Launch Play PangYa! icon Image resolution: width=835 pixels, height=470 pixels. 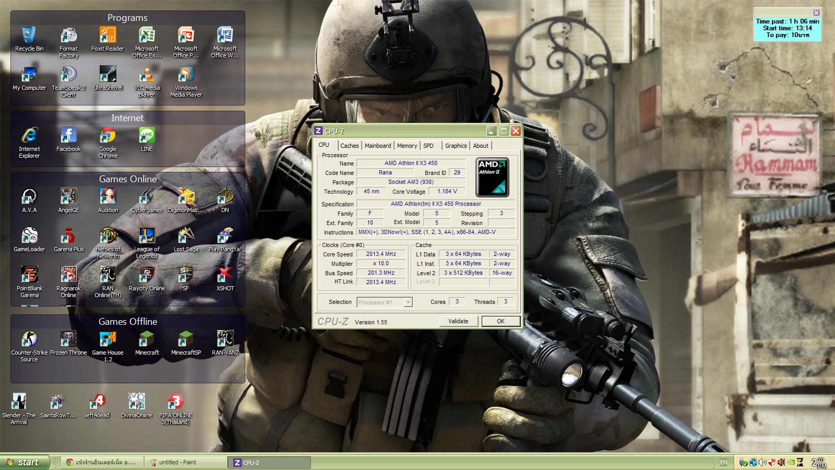(225, 240)
